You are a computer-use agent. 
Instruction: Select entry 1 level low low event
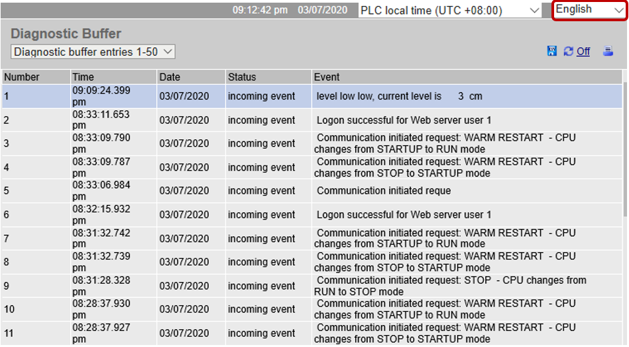point(312,96)
